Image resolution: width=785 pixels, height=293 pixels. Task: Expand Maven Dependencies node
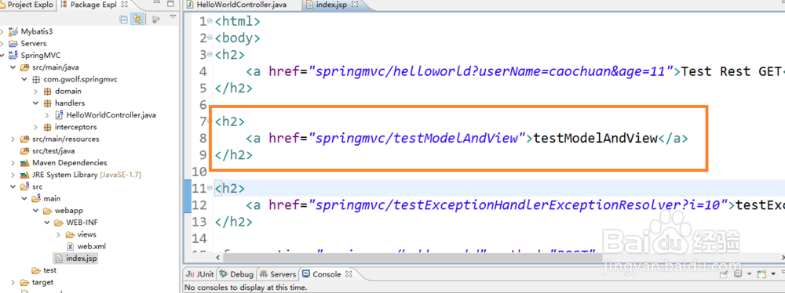13,162
